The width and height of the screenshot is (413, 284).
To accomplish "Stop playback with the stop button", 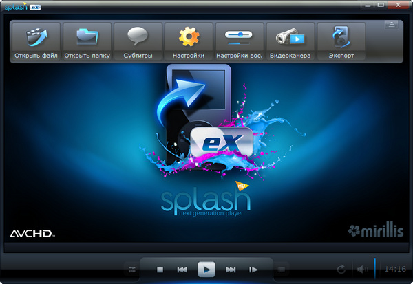I will coord(160,270).
